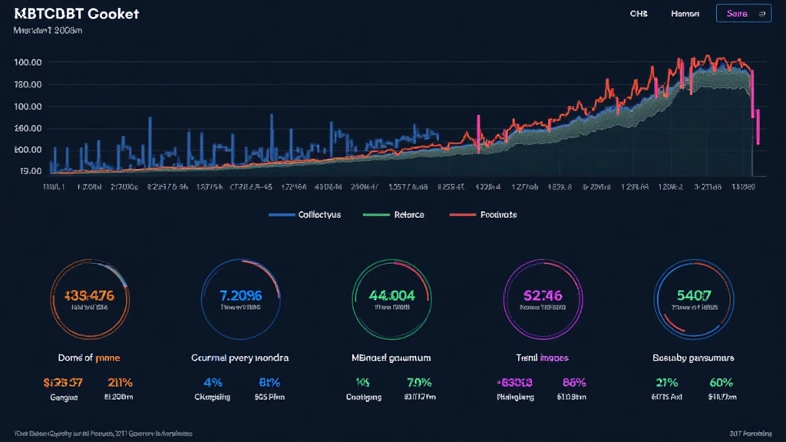Screen dimensions: 786x442
Task: Click the blue circular gauge showing 7.2096
Action: click(x=241, y=299)
